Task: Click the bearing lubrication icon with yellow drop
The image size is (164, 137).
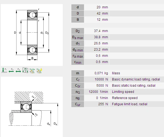Action: [39, 70]
